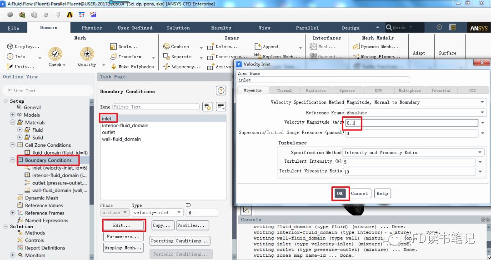The width and height of the screenshot is (491, 260).
Task: Open the Thermal tab in dialog
Action: (x=284, y=90)
